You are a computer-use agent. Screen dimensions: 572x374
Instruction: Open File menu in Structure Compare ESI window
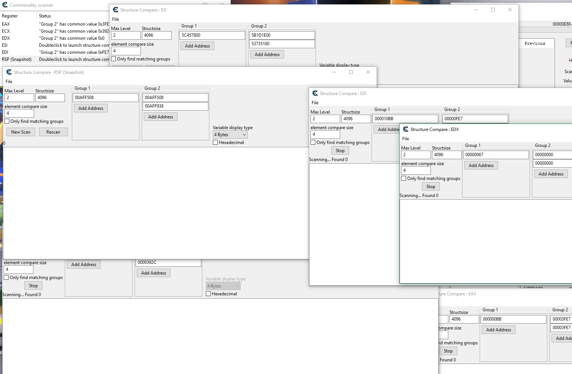pos(116,19)
